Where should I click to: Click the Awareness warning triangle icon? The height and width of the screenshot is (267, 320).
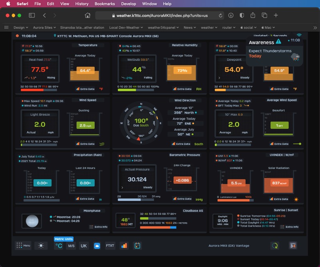(x=278, y=42)
